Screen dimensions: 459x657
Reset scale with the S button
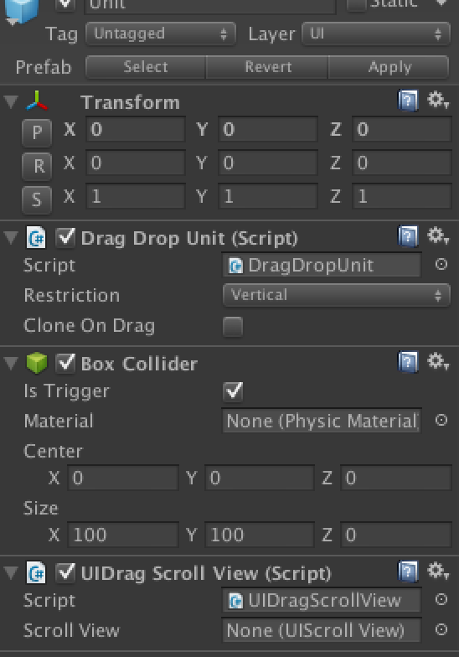pos(37,199)
